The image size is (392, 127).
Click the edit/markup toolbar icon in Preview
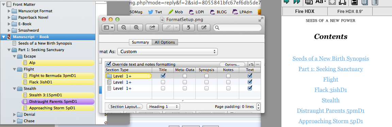coord(204,28)
